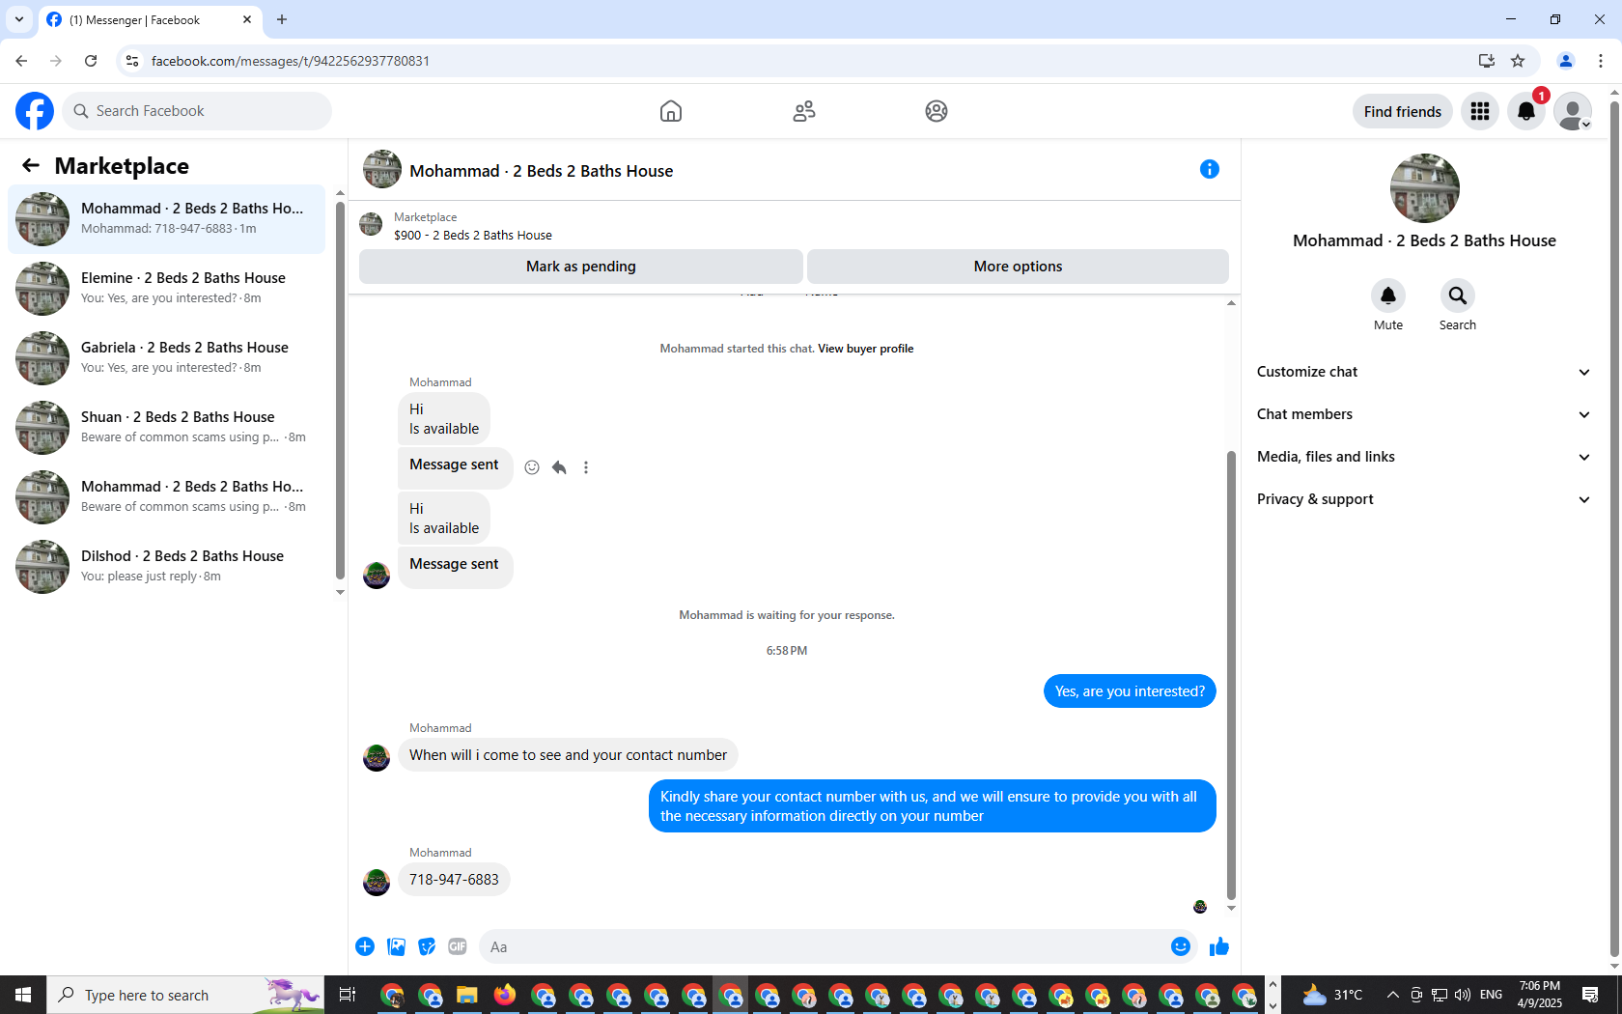
Task: Open the weather widget showing 31°C
Action: (x=1332, y=995)
